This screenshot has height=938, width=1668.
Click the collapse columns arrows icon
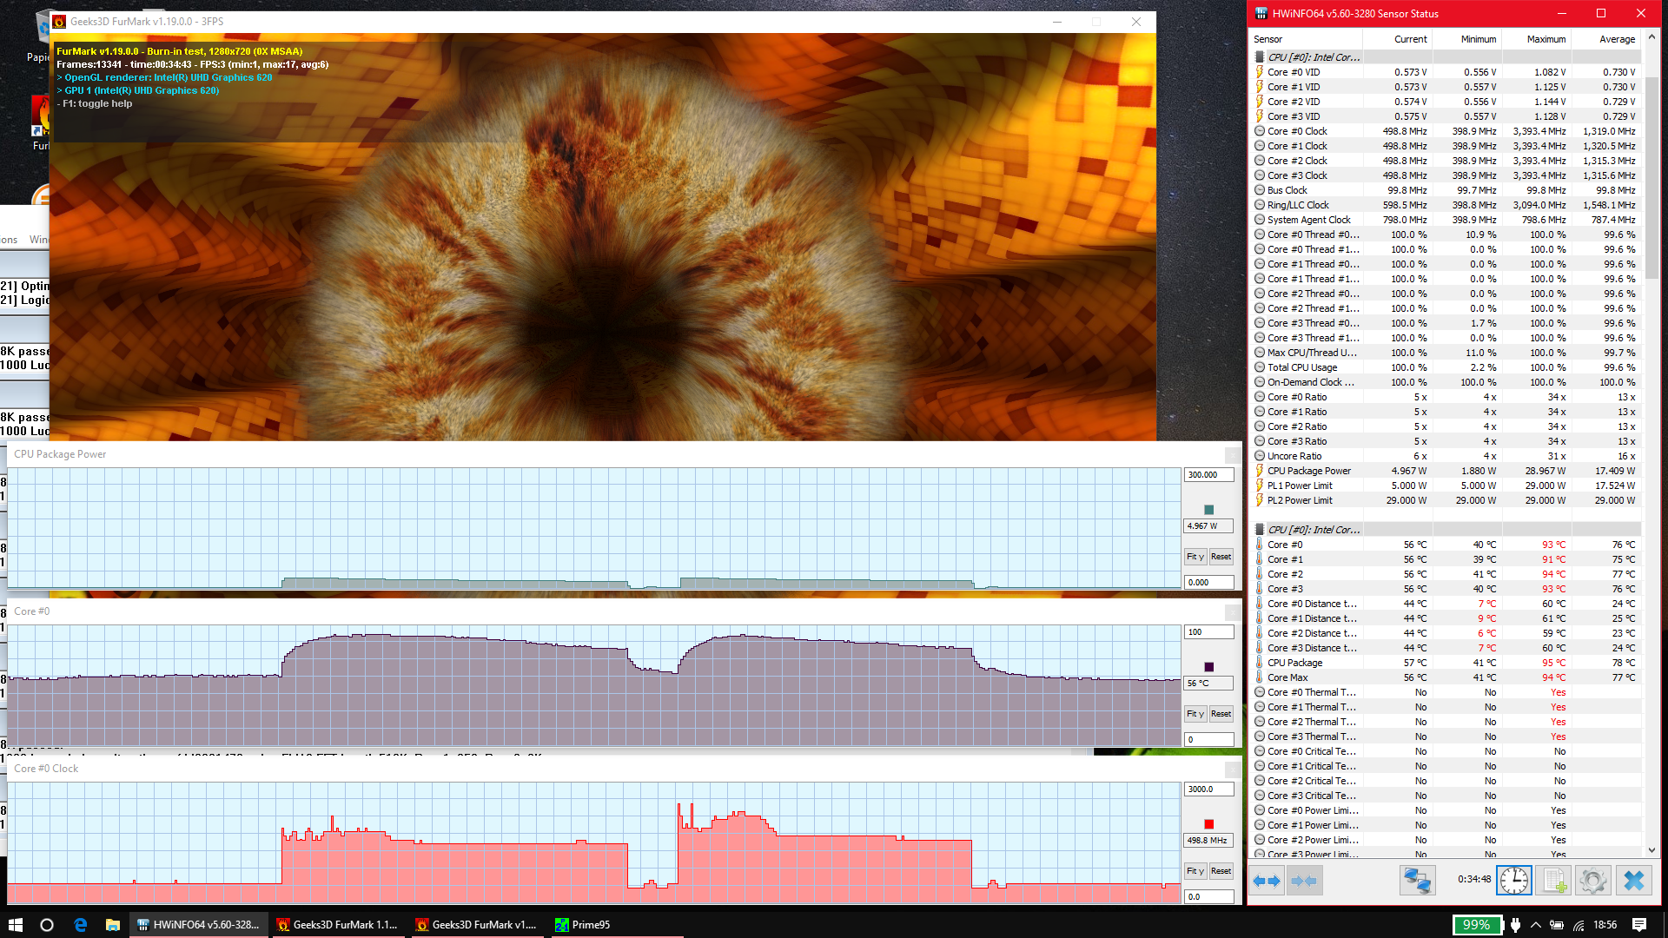click(1304, 881)
